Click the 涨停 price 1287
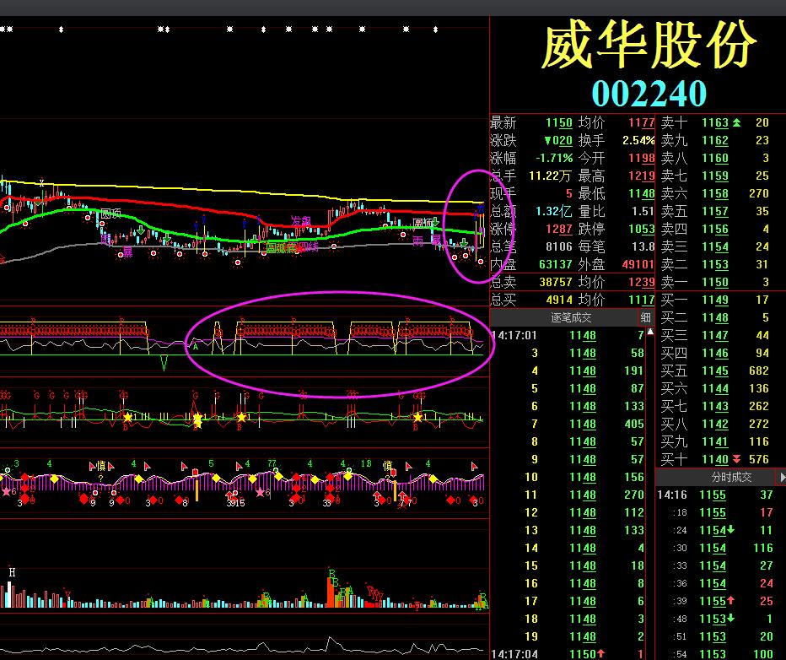The image size is (786, 660). tap(559, 230)
